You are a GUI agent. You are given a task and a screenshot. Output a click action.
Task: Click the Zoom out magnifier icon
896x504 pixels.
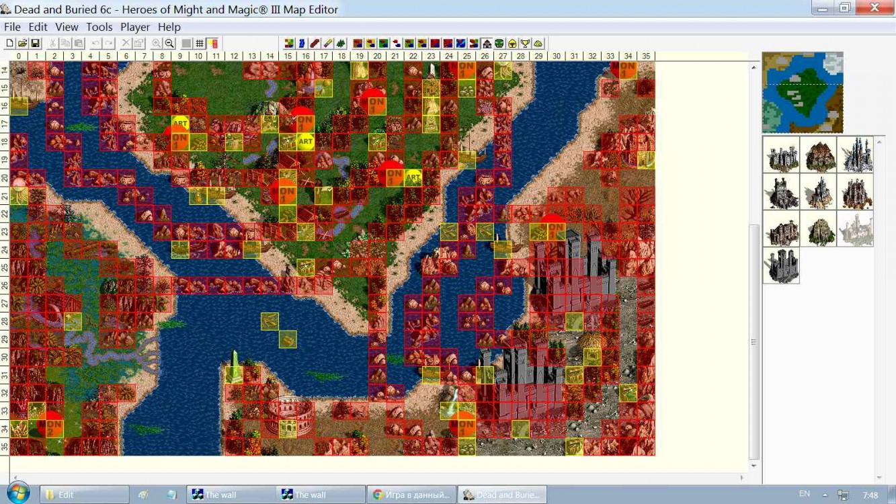click(x=169, y=44)
